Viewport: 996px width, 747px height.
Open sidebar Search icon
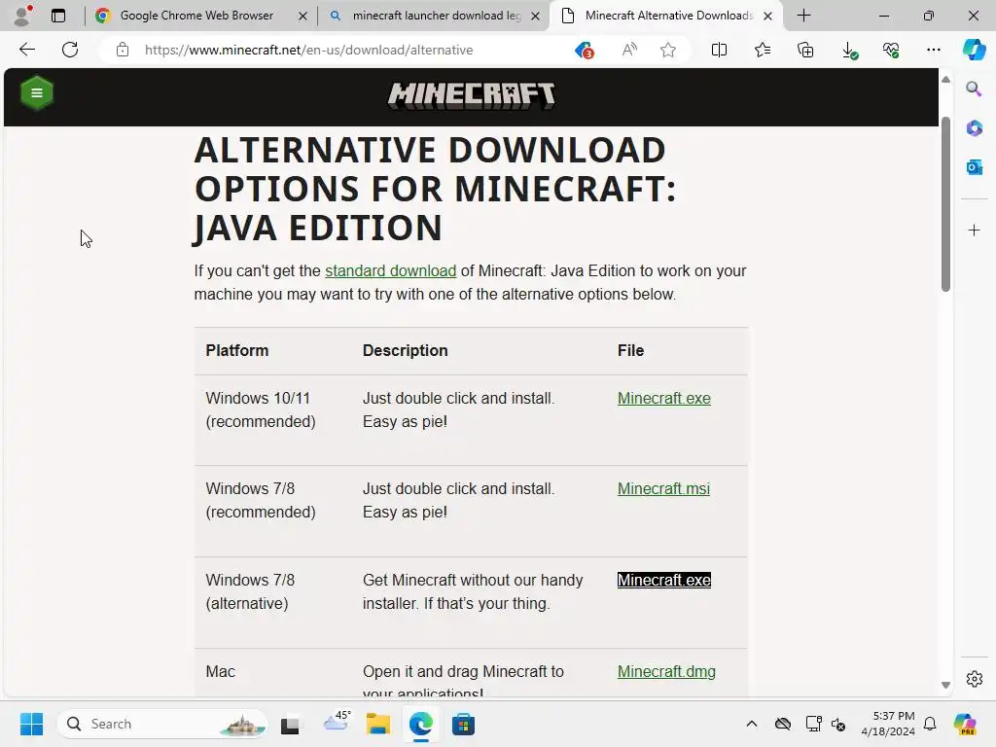point(974,89)
